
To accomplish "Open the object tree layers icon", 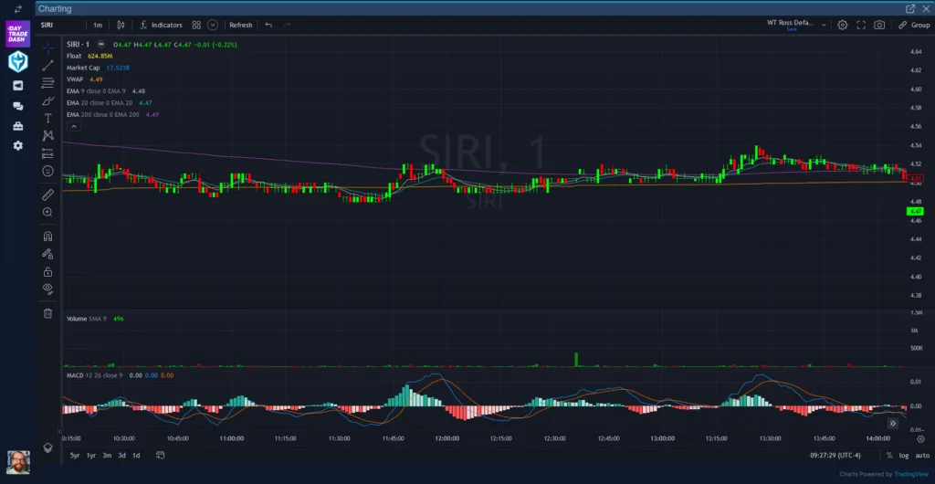I will (47, 447).
